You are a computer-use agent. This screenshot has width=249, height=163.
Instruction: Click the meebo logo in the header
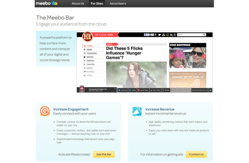coord(47,3)
